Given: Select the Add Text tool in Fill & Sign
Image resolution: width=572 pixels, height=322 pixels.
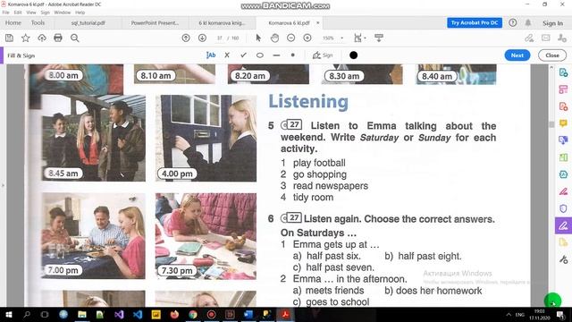Looking at the screenshot, I should pos(211,55).
